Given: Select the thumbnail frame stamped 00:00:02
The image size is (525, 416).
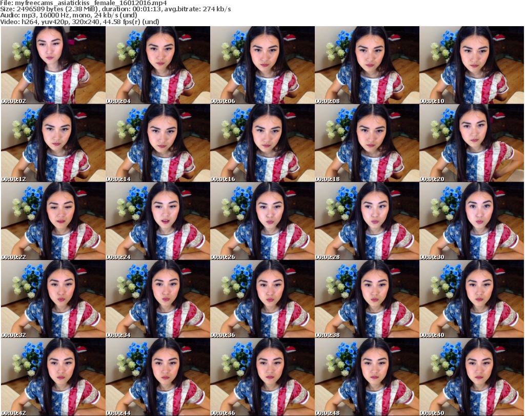Looking at the screenshot, I should (x=53, y=65).
